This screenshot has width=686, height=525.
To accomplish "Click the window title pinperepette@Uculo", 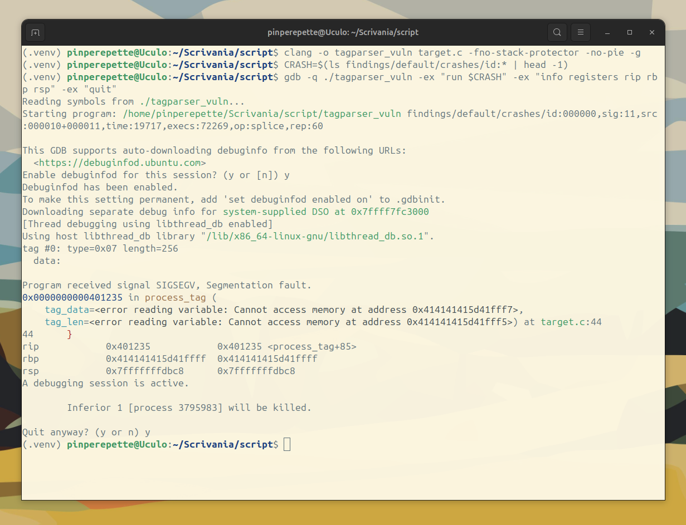I will pyautogui.click(x=343, y=32).
